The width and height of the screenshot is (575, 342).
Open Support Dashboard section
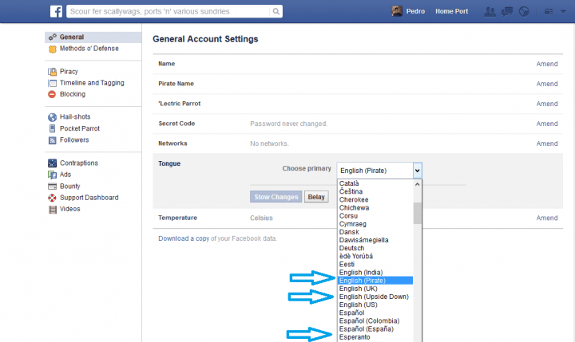[89, 198]
